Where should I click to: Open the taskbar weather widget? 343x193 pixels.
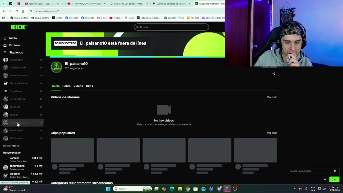coord(15,189)
